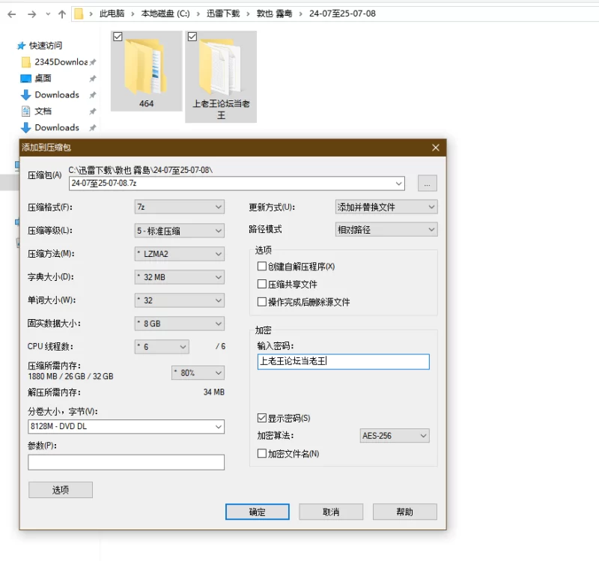The width and height of the screenshot is (599, 561).
Task: Expand the 压缩格式 7z dropdown
Action: click(x=179, y=207)
